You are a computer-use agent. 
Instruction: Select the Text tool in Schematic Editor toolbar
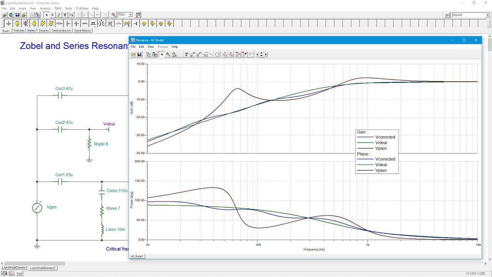point(65,15)
